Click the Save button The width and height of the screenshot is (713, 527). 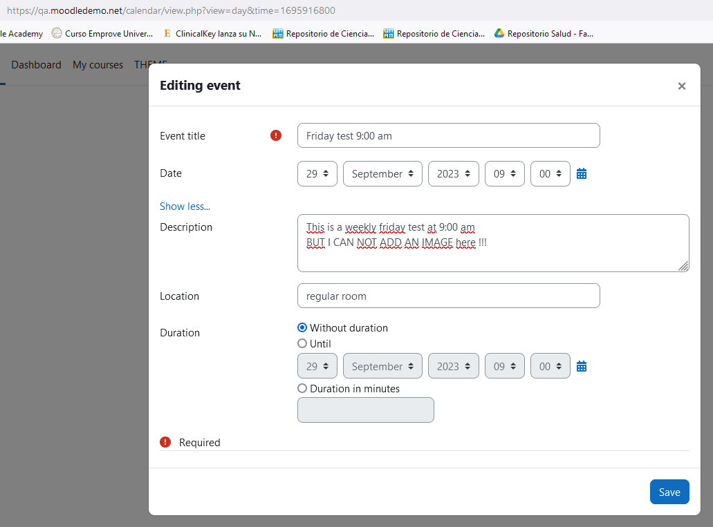[x=669, y=492]
